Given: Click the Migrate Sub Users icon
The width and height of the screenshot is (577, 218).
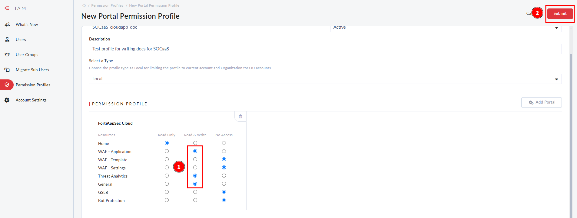Looking at the screenshot, I should (7, 70).
